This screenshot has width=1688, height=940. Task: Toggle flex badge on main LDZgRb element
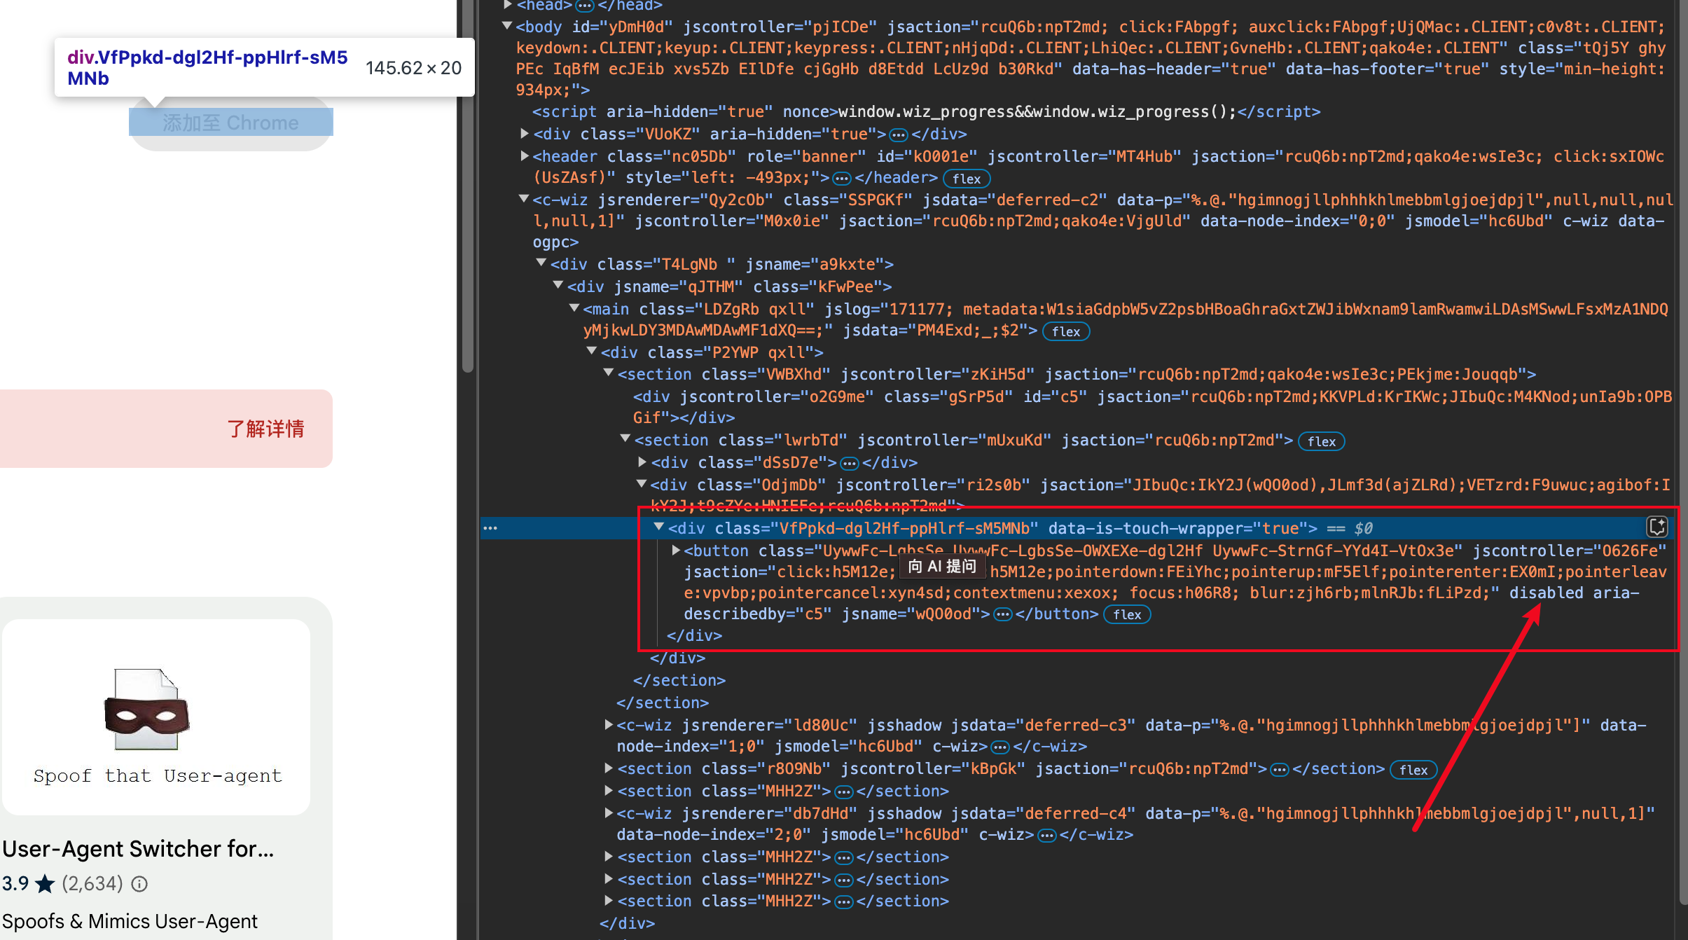pyautogui.click(x=1065, y=331)
